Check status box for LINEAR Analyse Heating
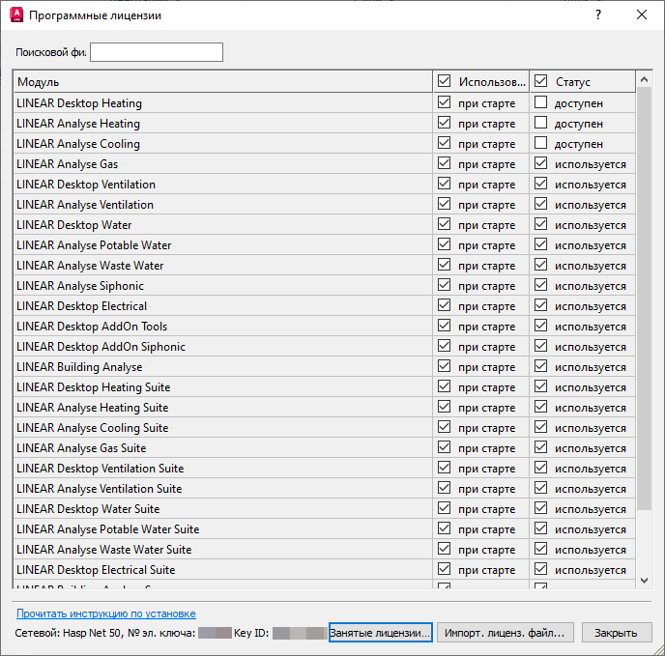665x656 pixels. pyautogui.click(x=540, y=123)
